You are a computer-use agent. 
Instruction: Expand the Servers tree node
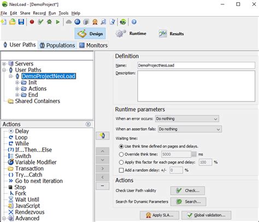[x=4, y=64]
